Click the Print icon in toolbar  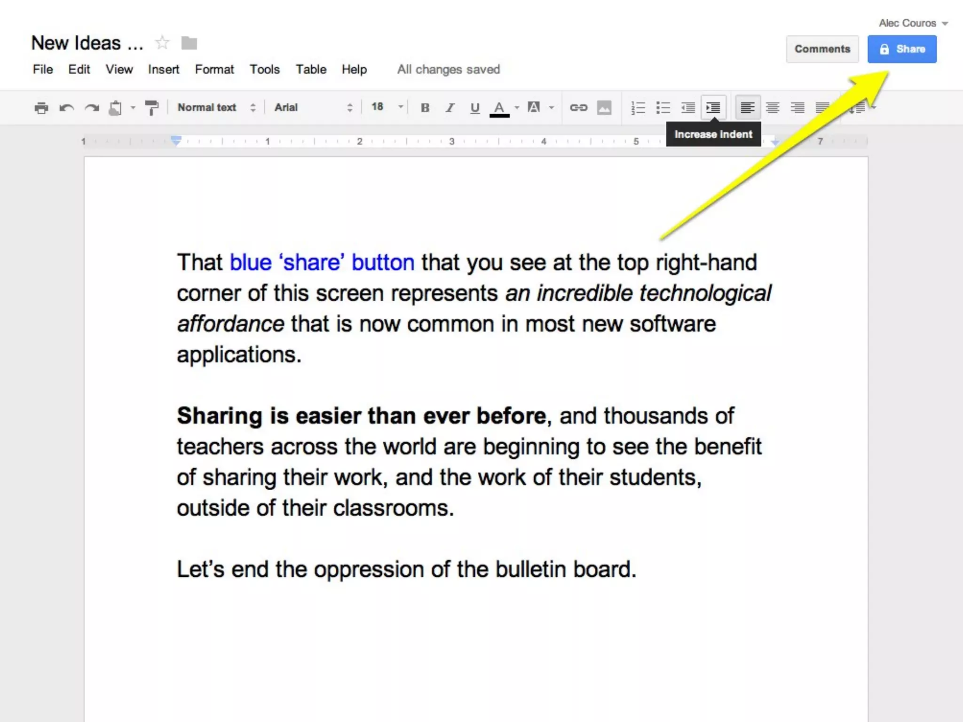pyautogui.click(x=41, y=108)
